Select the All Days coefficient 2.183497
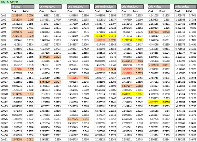 [17, 15]
